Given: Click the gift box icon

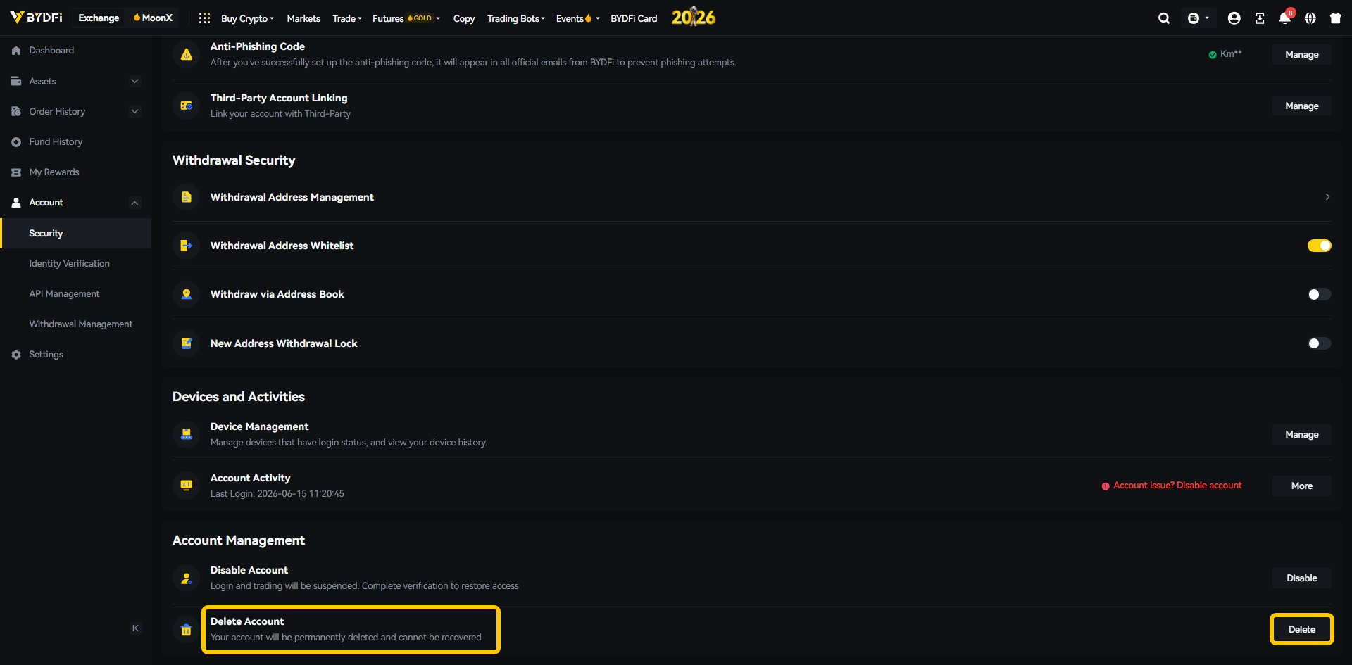Looking at the screenshot, I should click(x=1336, y=18).
